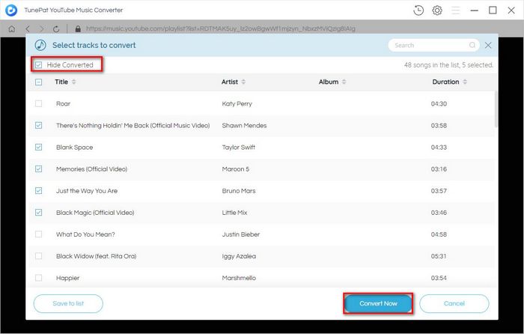Click the YouTube Music URL address bar
This screenshot has width=524, height=334.
pyautogui.click(x=221, y=28)
